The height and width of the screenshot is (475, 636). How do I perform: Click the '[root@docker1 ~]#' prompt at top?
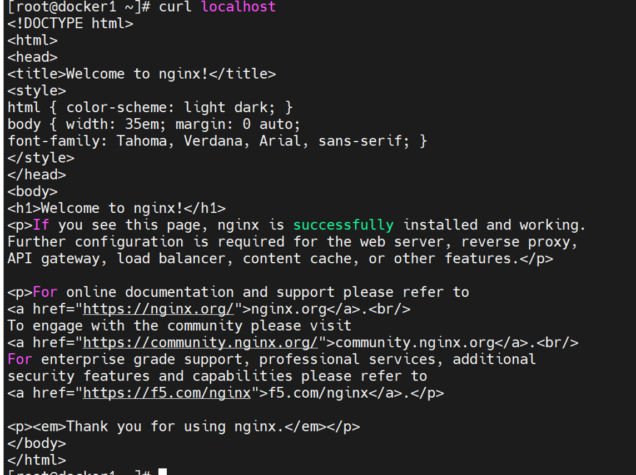pyautogui.click(x=79, y=7)
